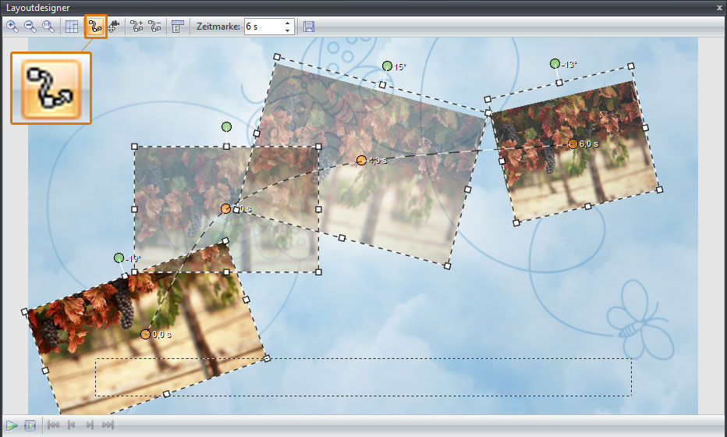
Task: Click the green -13° rotation handle
Action: click(x=555, y=63)
